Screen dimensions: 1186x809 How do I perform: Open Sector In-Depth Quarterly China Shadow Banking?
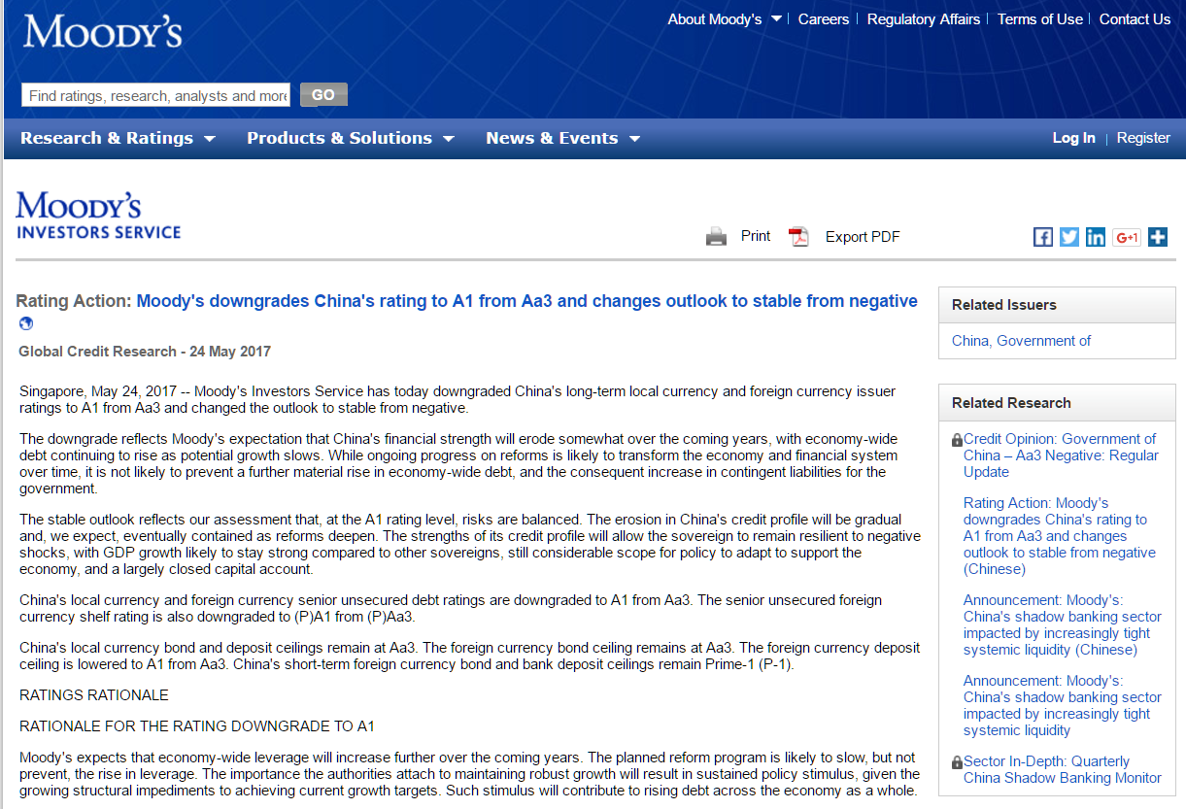[x=1062, y=769]
